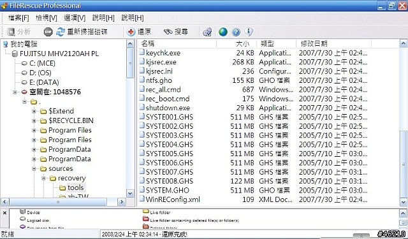Open the 選項[V] menu
This screenshot has height=239, width=408.
point(75,18)
